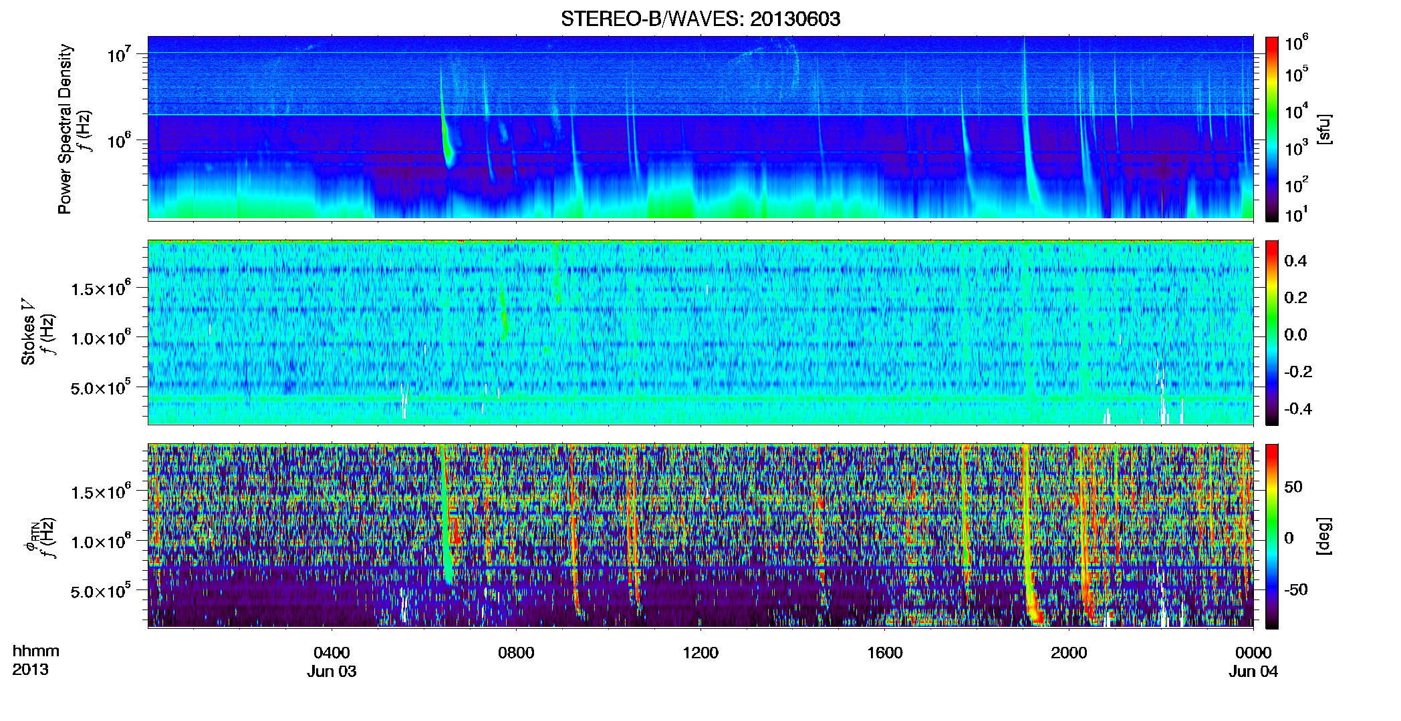
Task: Click the 10^3 tick on the sfu color bar
Action: 1297,148
